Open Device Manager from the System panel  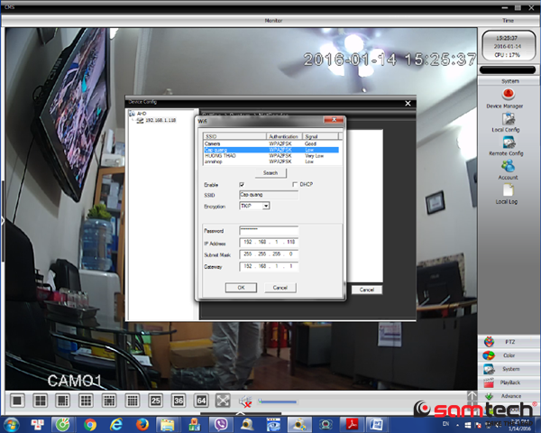506,95
